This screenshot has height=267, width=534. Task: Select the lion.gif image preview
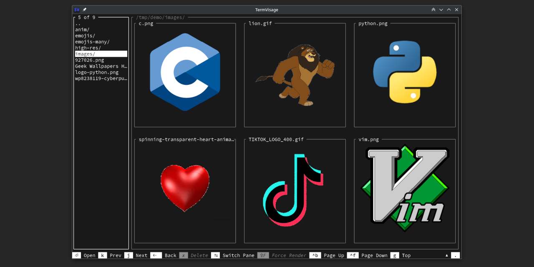[x=295, y=74]
